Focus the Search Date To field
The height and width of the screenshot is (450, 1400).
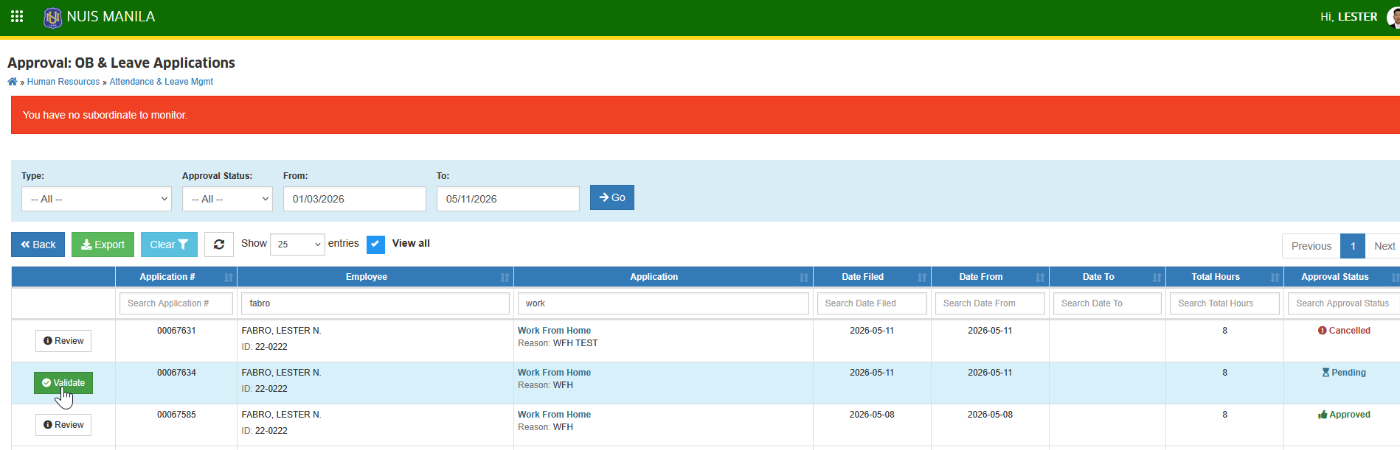[x=1107, y=303]
